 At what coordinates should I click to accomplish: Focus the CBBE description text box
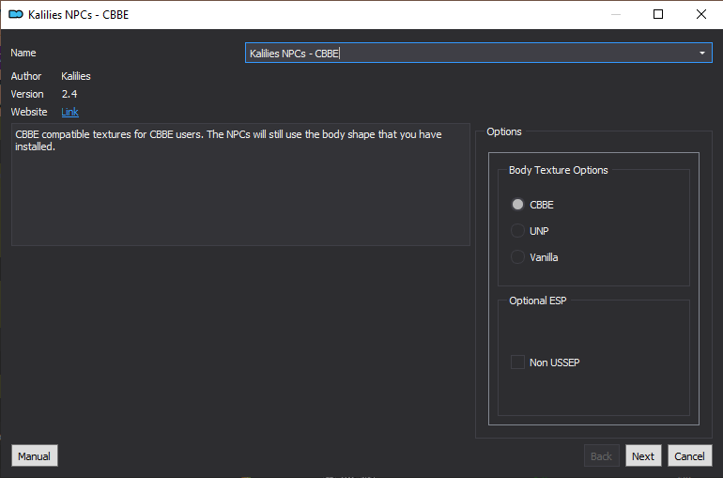(x=240, y=184)
